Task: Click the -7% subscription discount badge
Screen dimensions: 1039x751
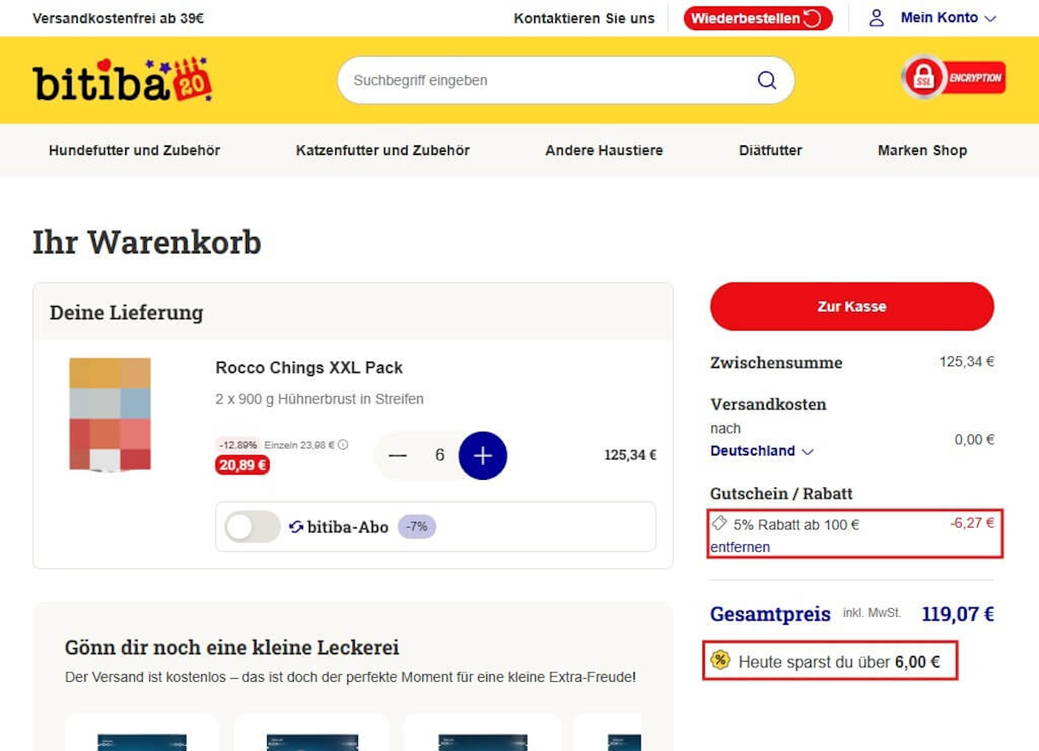Action: [x=416, y=526]
